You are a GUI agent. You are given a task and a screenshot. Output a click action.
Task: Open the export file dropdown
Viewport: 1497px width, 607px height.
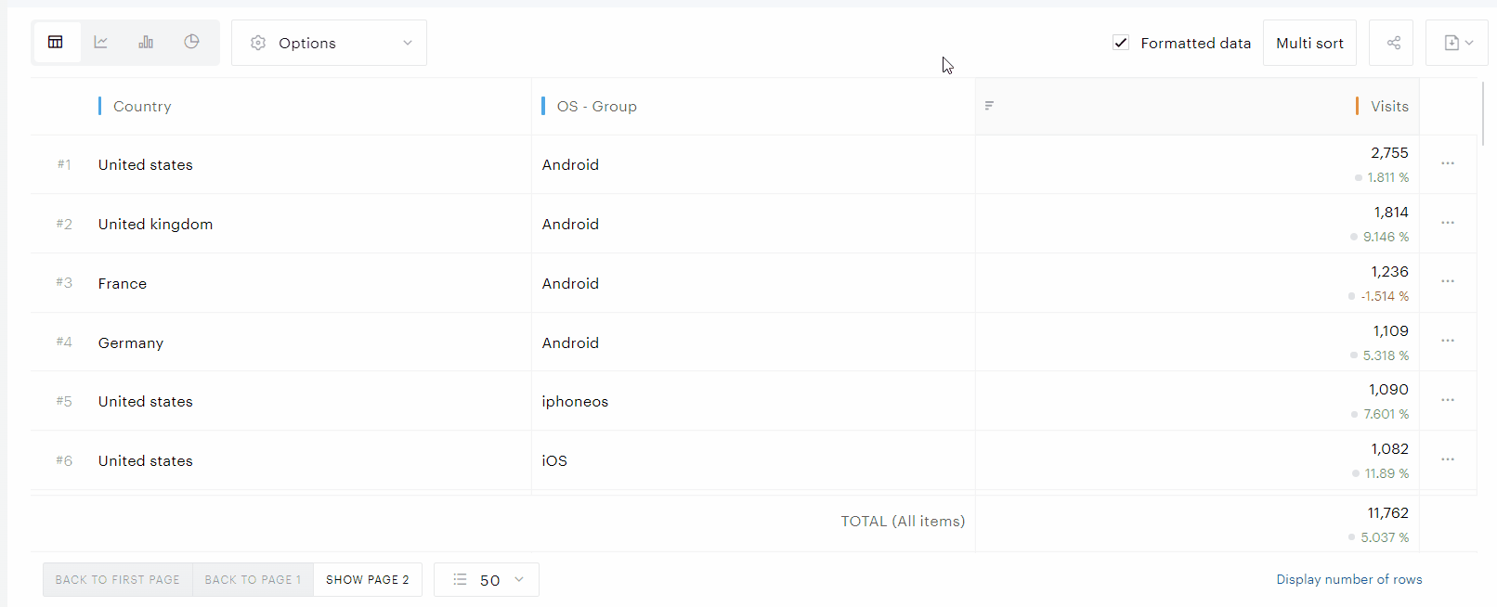[x=1458, y=43]
